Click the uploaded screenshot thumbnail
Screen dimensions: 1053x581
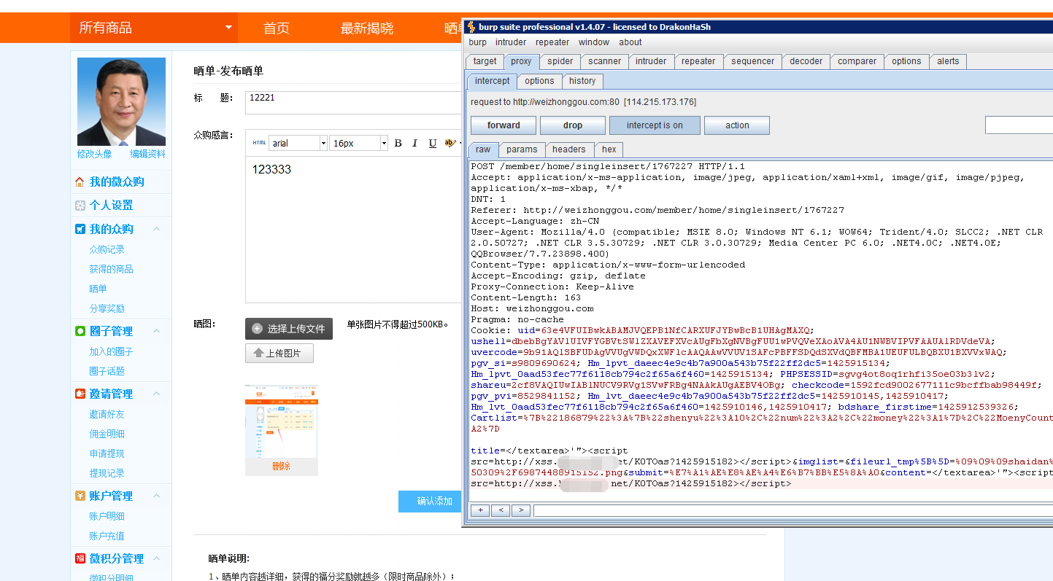(282, 422)
